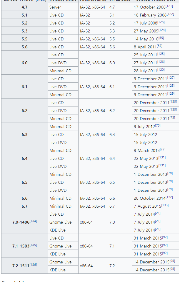Click citation 123 beside 17 July 2008

pos(161,22)
